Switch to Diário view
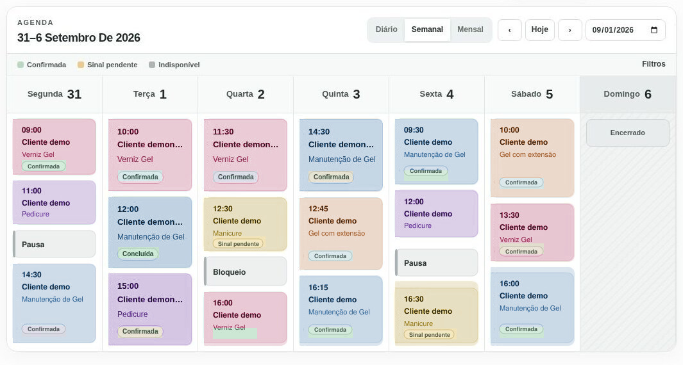 pos(386,29)
